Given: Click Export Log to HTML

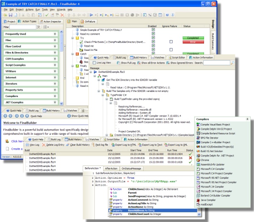Looking at the screenshot, I should coord(124,145).
